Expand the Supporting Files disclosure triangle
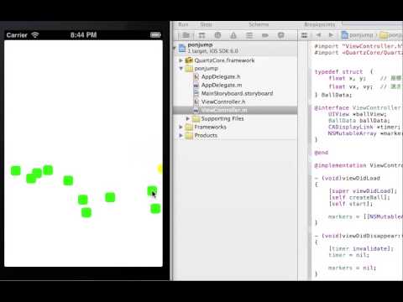Viewport: 403px width, 302px height. click(x=188, y=118)
